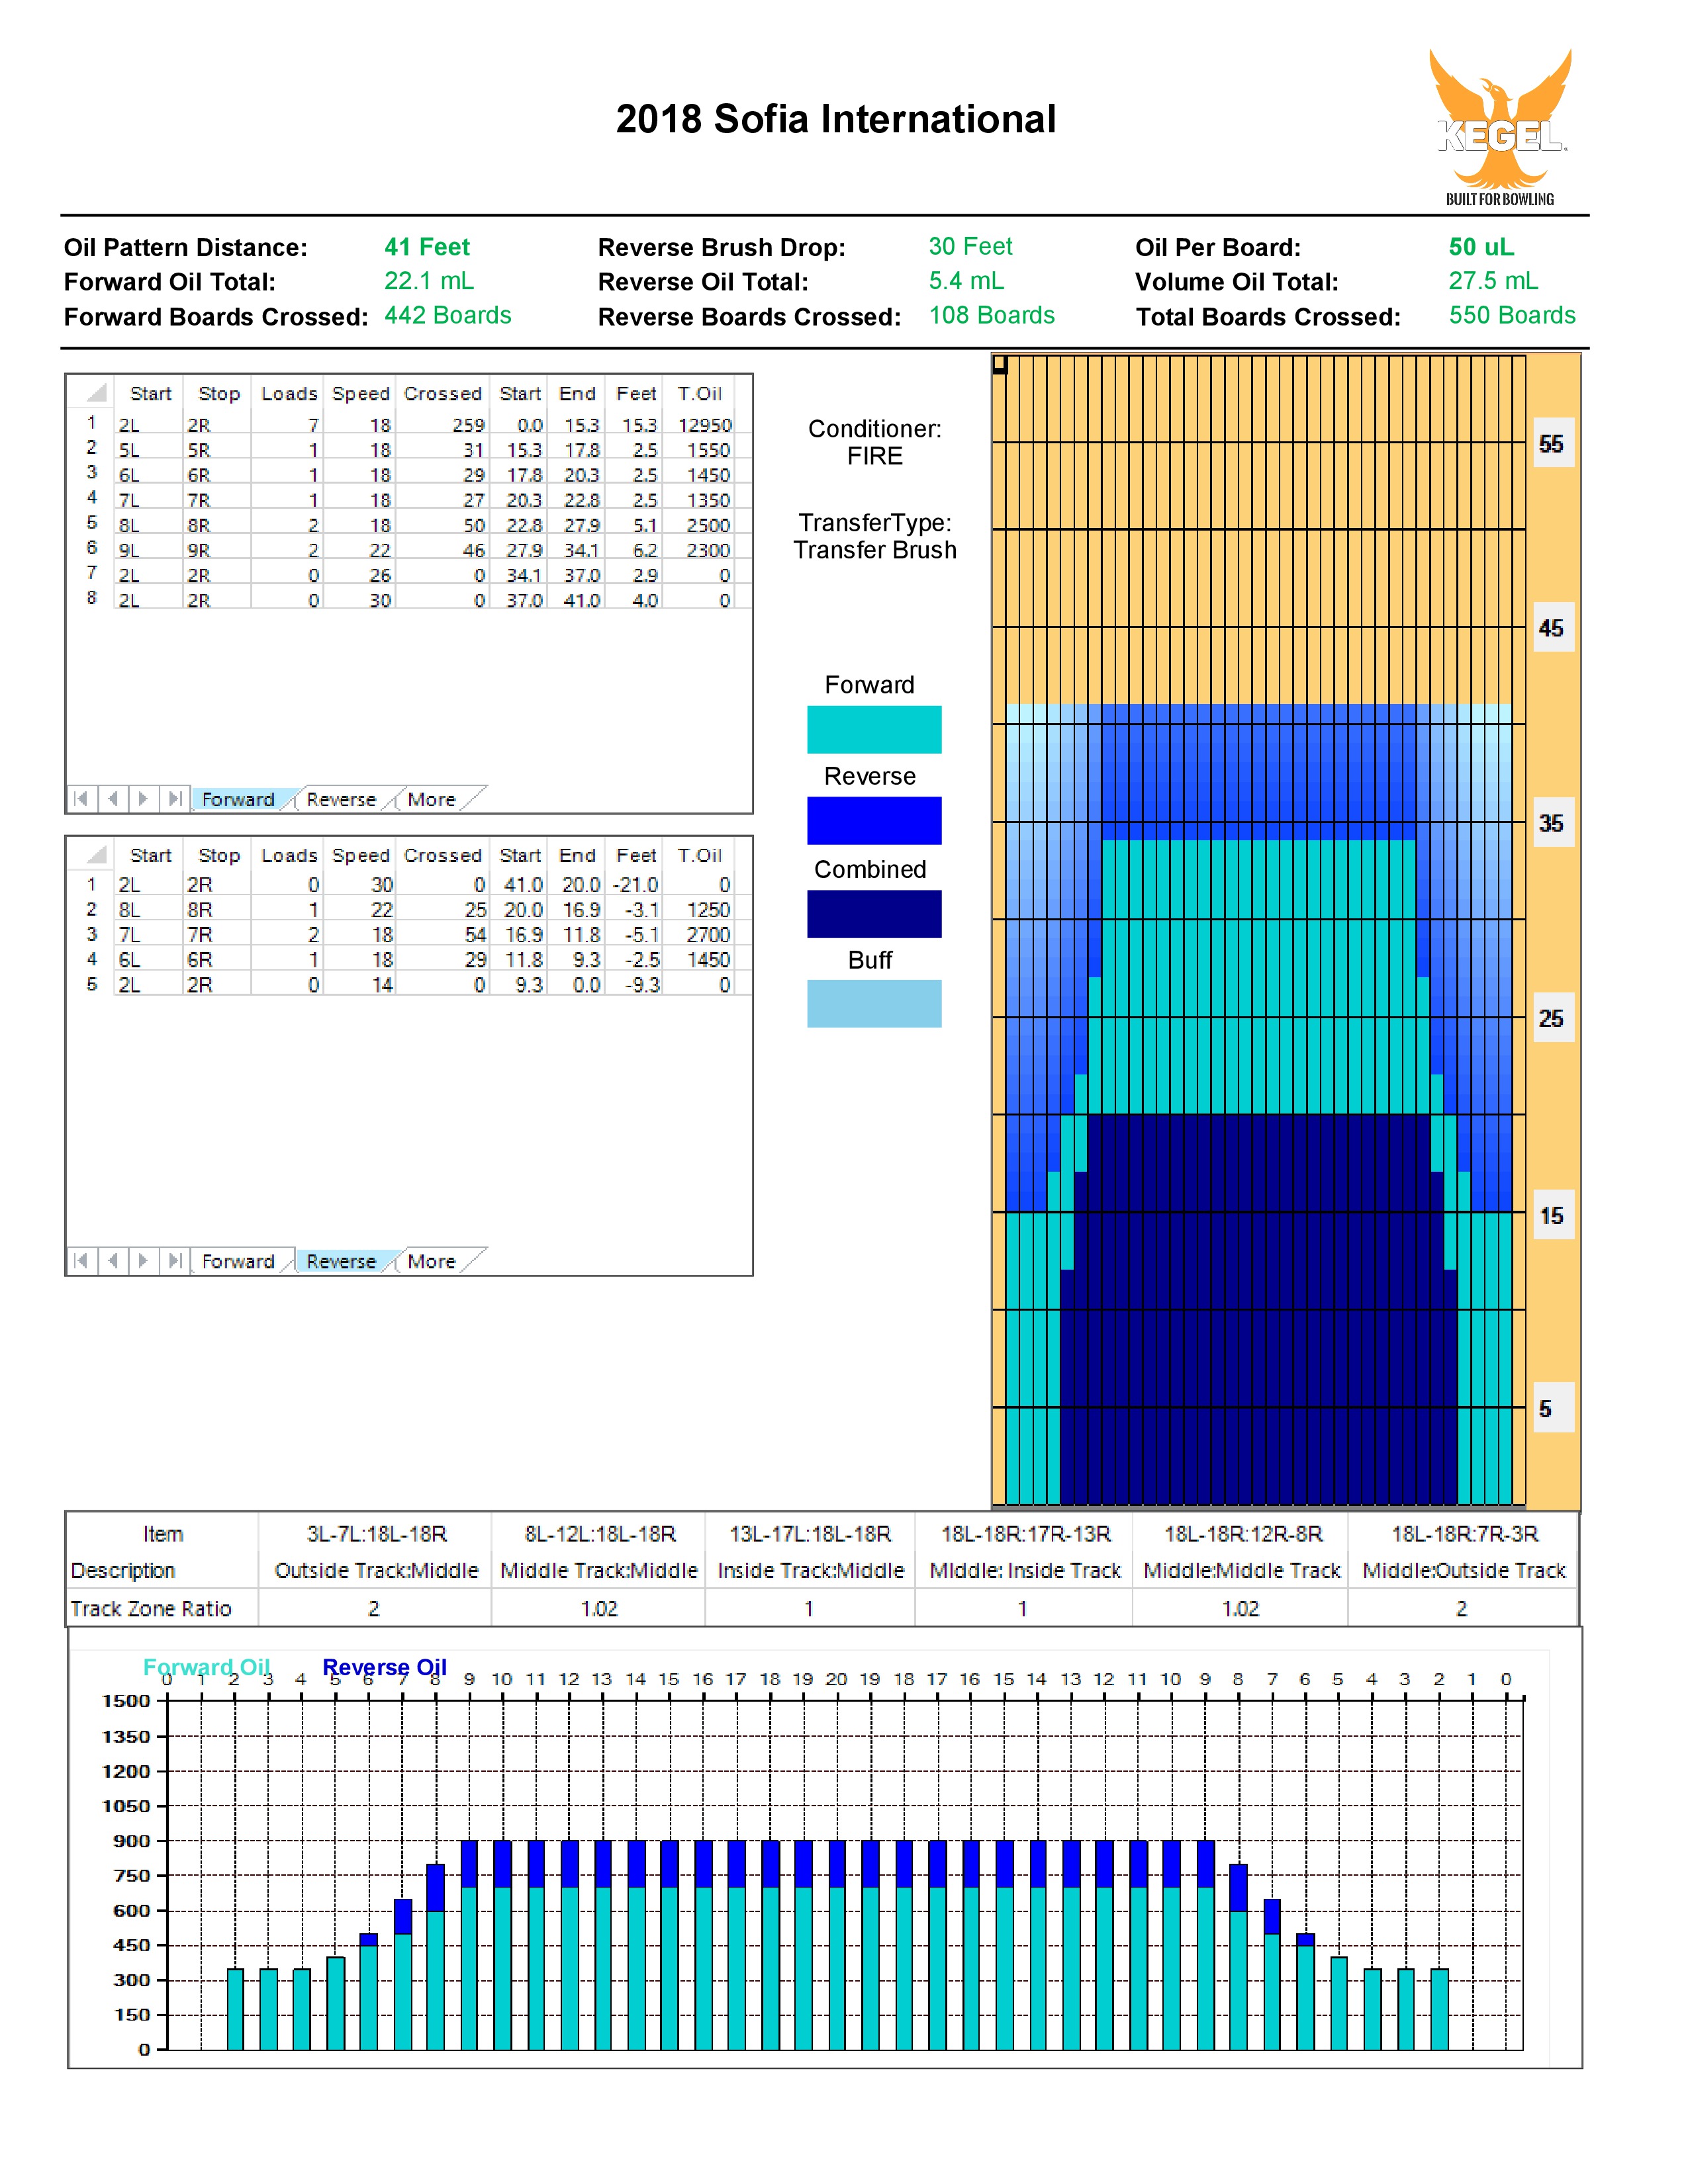Select the Reverse tab in lower table
The image size is (1686, 2184).
[341, 1261]
